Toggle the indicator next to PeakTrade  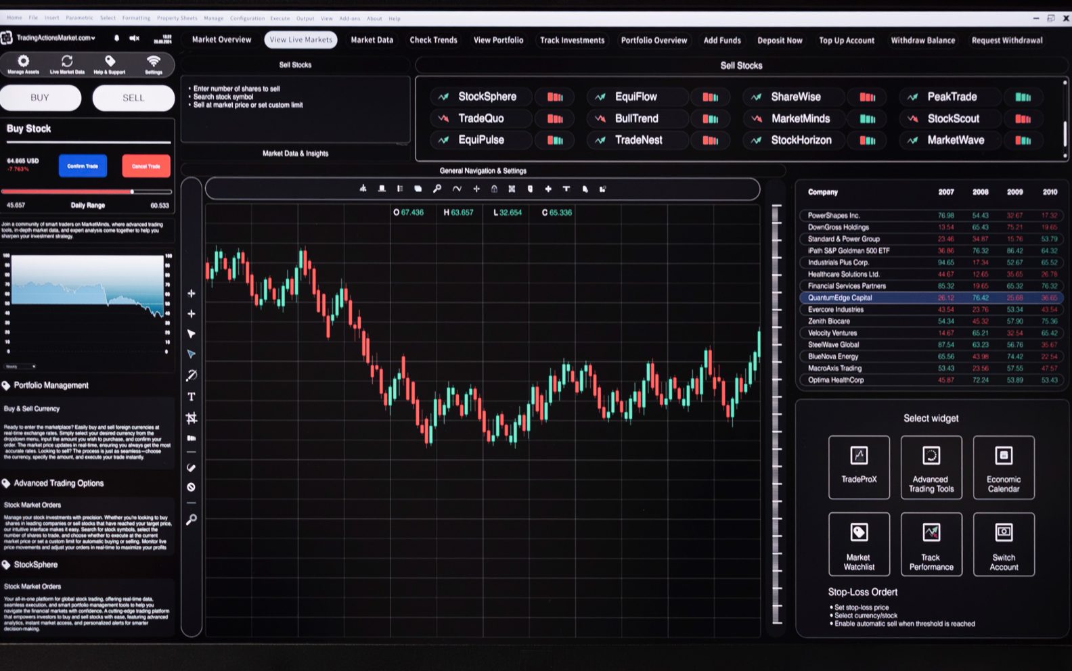tap(1023, 97)
